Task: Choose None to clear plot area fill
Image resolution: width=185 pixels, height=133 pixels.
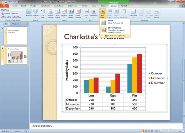Action: click(115, 22)
